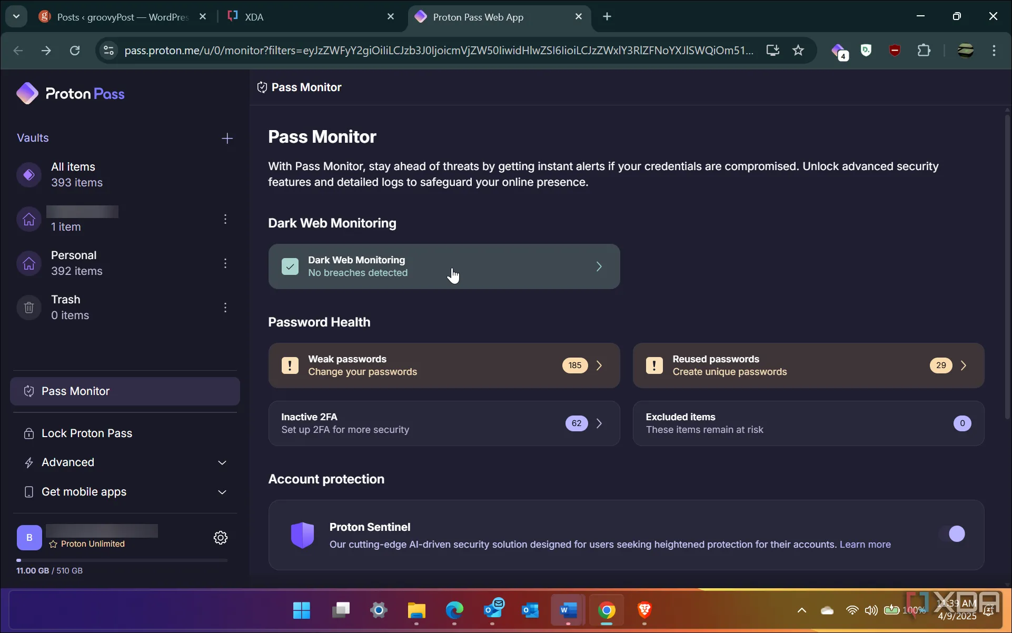
Task: Open a new browser tab
Action: coord(607,17)
